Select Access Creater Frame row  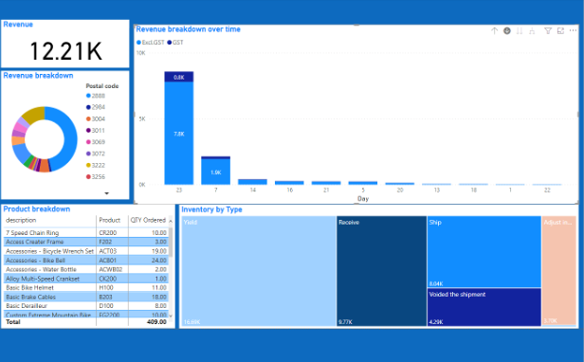[x=85, y=242]
